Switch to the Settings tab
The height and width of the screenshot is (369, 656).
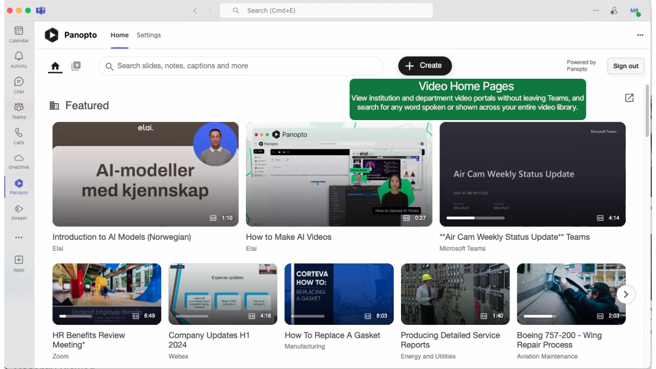click(148, 35)
